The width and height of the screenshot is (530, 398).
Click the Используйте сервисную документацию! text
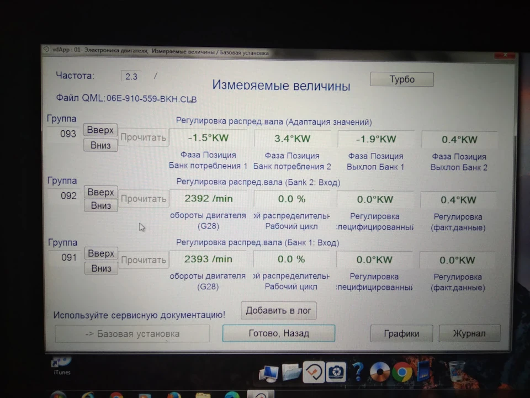tap(139, 315)
